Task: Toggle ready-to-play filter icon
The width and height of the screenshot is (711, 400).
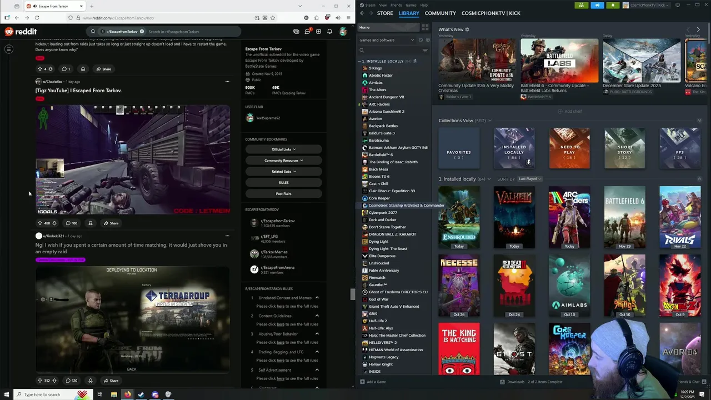Action: point(427,40)
